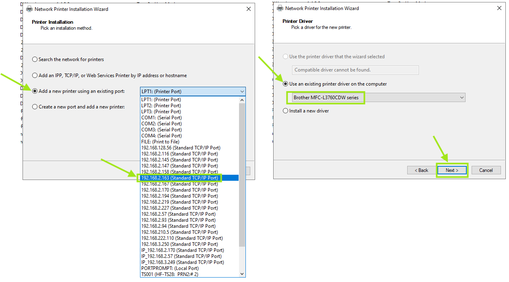Select 'Search the network for printers' option
Screen dimensions: 509x282
[x=35, y=59]
